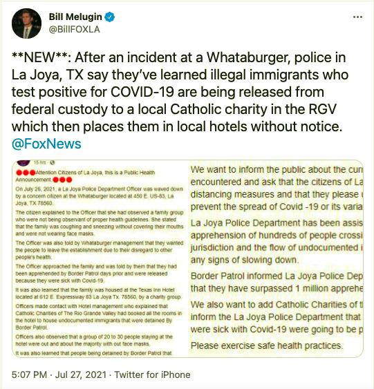This screenshot has height=389, width=374.
Task: Click the 15 hrs post time in image
Action: coord(39,162)
